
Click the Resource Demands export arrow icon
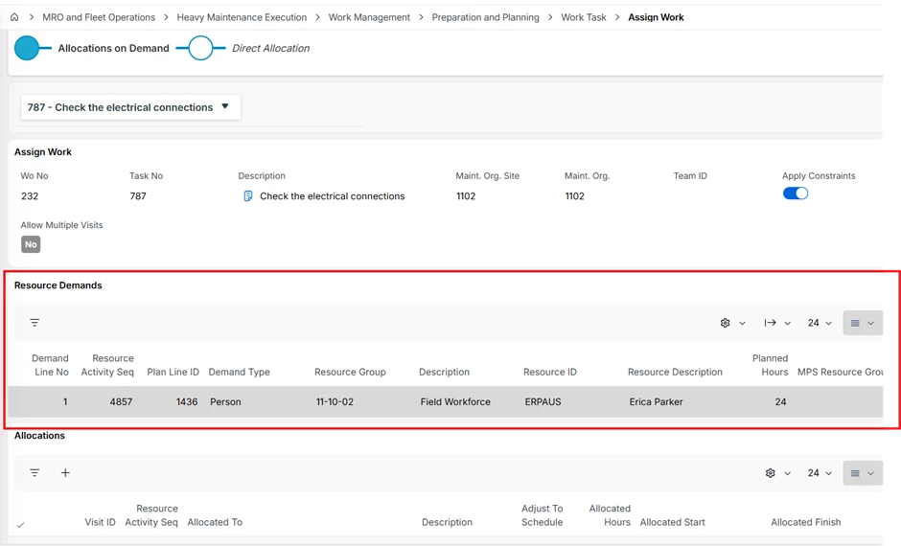pos(771,323)
